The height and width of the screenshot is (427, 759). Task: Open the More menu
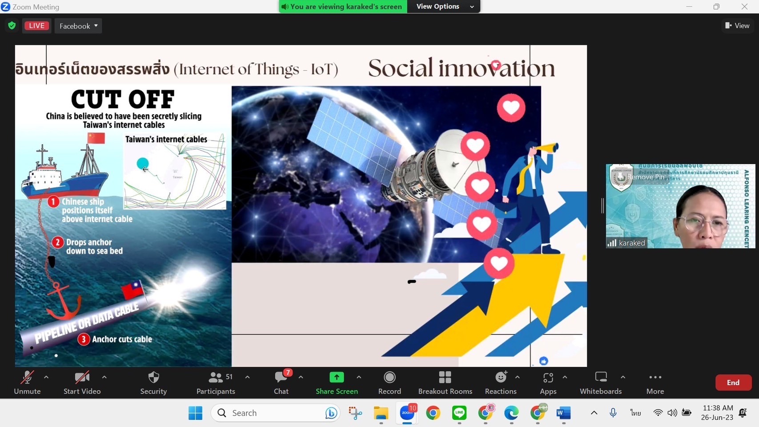coord(655,383)
